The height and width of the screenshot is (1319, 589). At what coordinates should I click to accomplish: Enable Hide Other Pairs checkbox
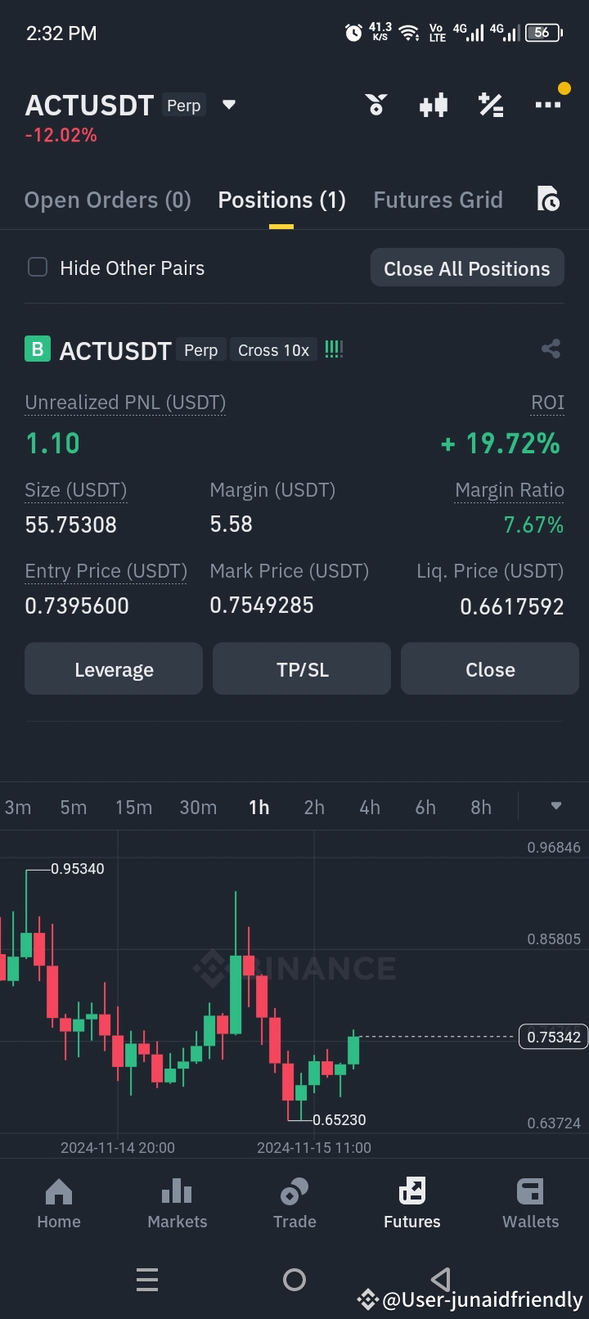pyautogui.click(x=38, y=267)
